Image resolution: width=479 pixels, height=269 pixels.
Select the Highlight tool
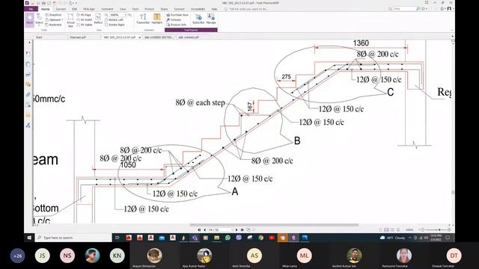click(156, 19)
